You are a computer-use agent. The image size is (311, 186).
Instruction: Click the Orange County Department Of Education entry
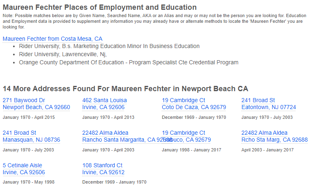[x=129, y=62]
